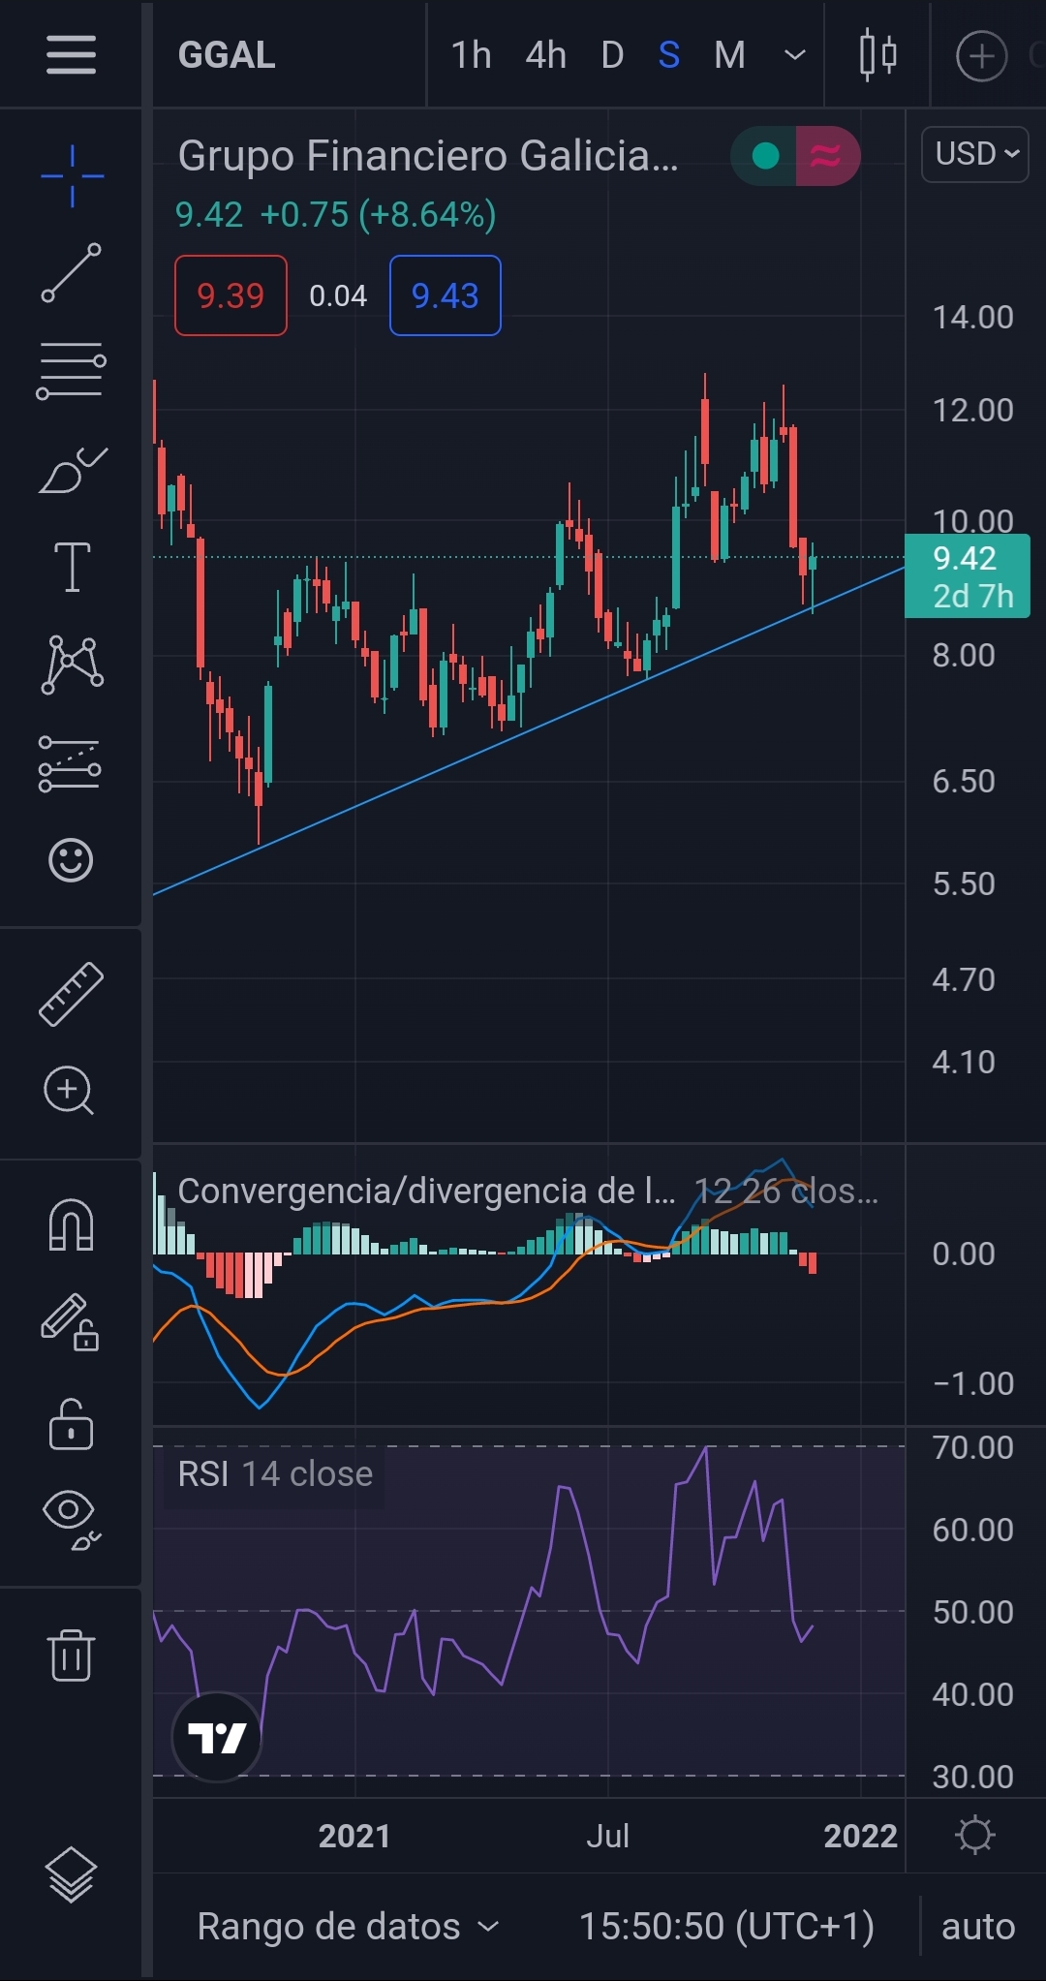Open the USD currency dropdown

[975, 154]
